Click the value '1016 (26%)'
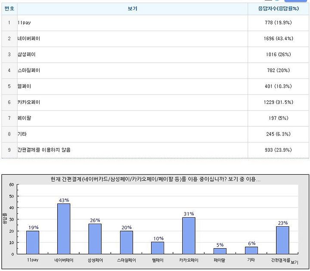The image size is (310, 271). tap(278, 55)
